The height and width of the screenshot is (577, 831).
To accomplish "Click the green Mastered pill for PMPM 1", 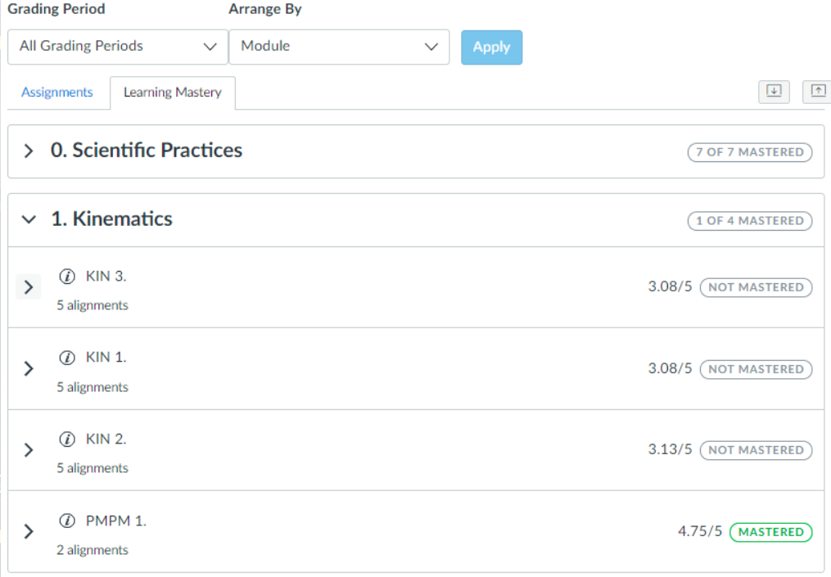I will coord(770,532).
